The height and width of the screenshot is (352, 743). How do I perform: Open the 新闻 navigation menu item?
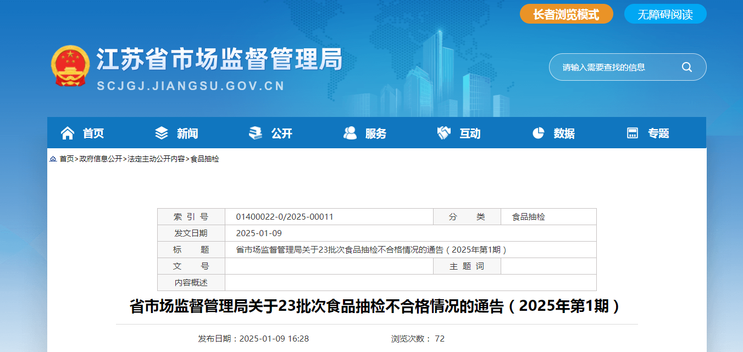click(x=187, y=133)
